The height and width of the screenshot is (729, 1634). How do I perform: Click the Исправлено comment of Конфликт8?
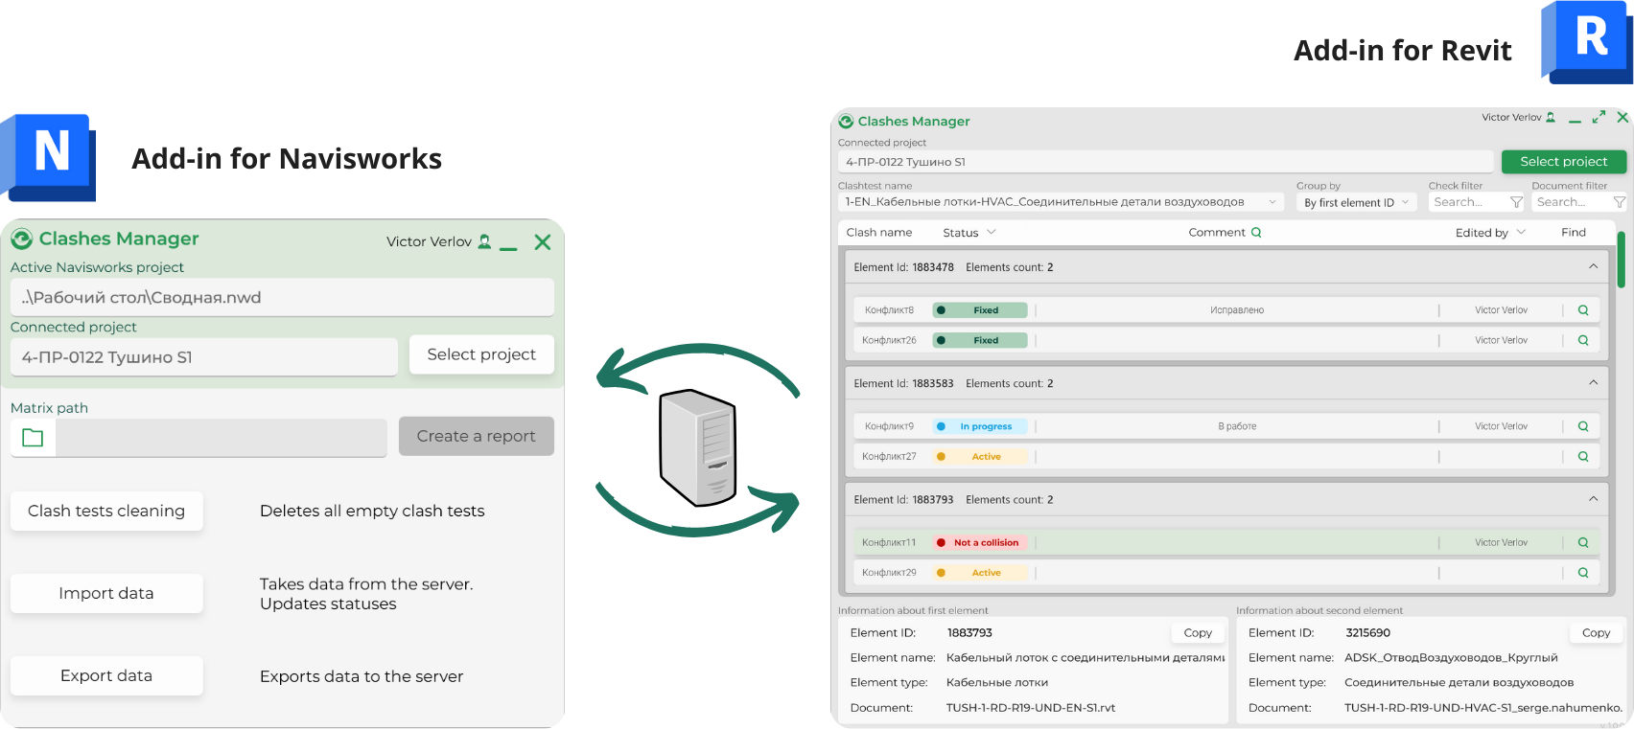pos(1237,310)
